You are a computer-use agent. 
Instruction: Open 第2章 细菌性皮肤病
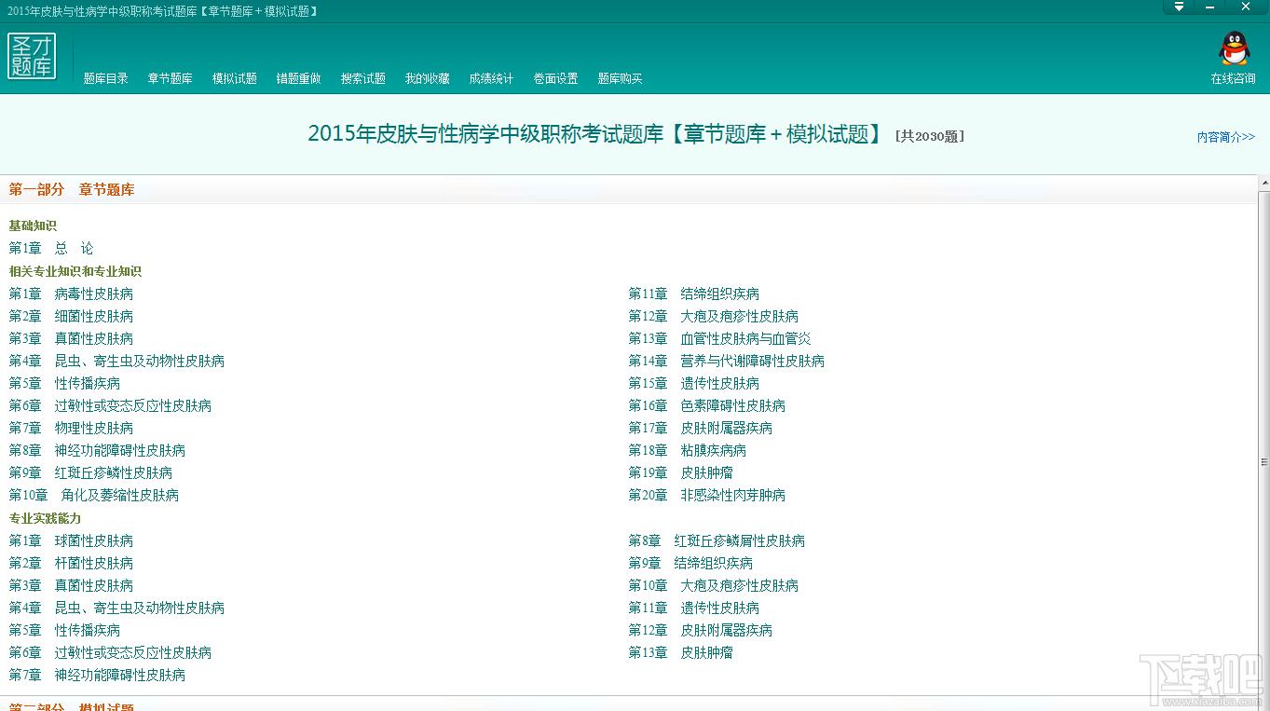point(71,317)
